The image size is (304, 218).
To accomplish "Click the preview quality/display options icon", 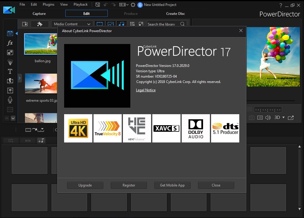I will (260, 117).
